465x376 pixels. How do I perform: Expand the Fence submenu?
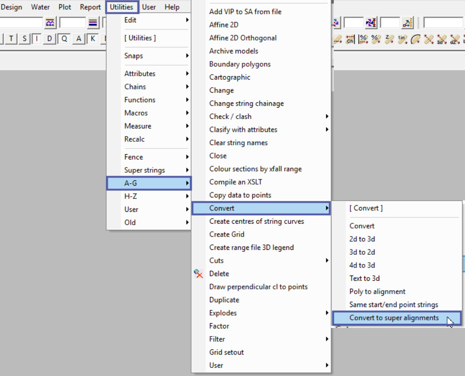click(x=149, y=157)
